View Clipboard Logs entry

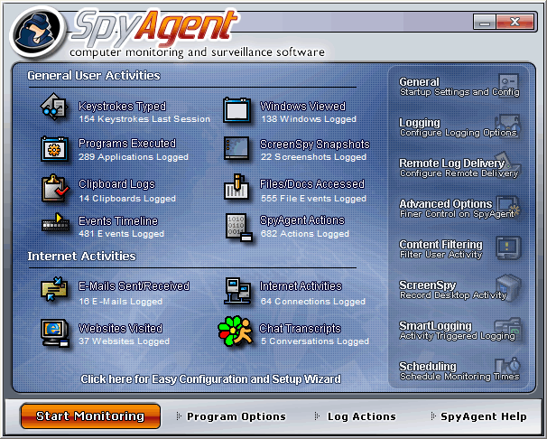coord(116,184)
